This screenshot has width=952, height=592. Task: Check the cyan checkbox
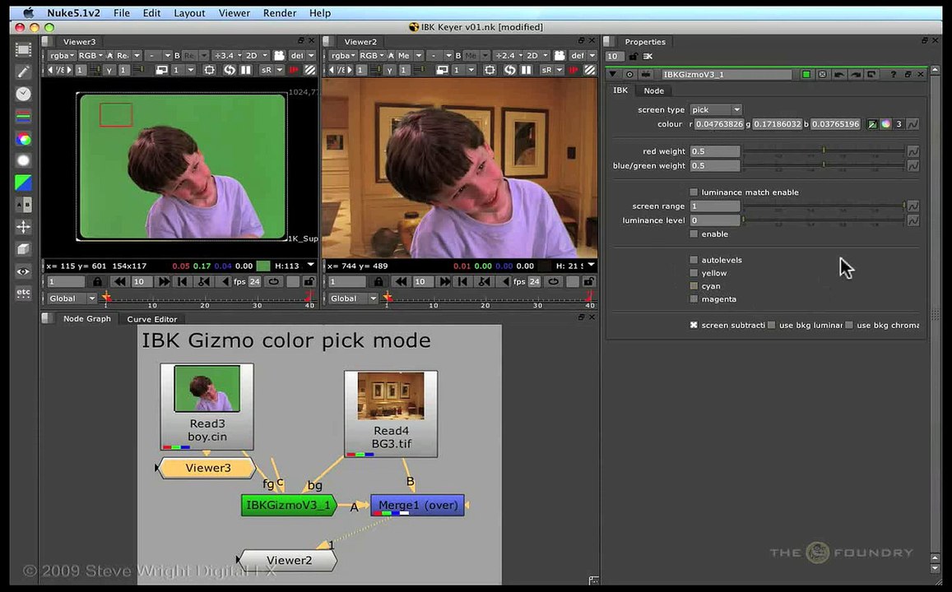pyautogui.click(x=694, y=285)
